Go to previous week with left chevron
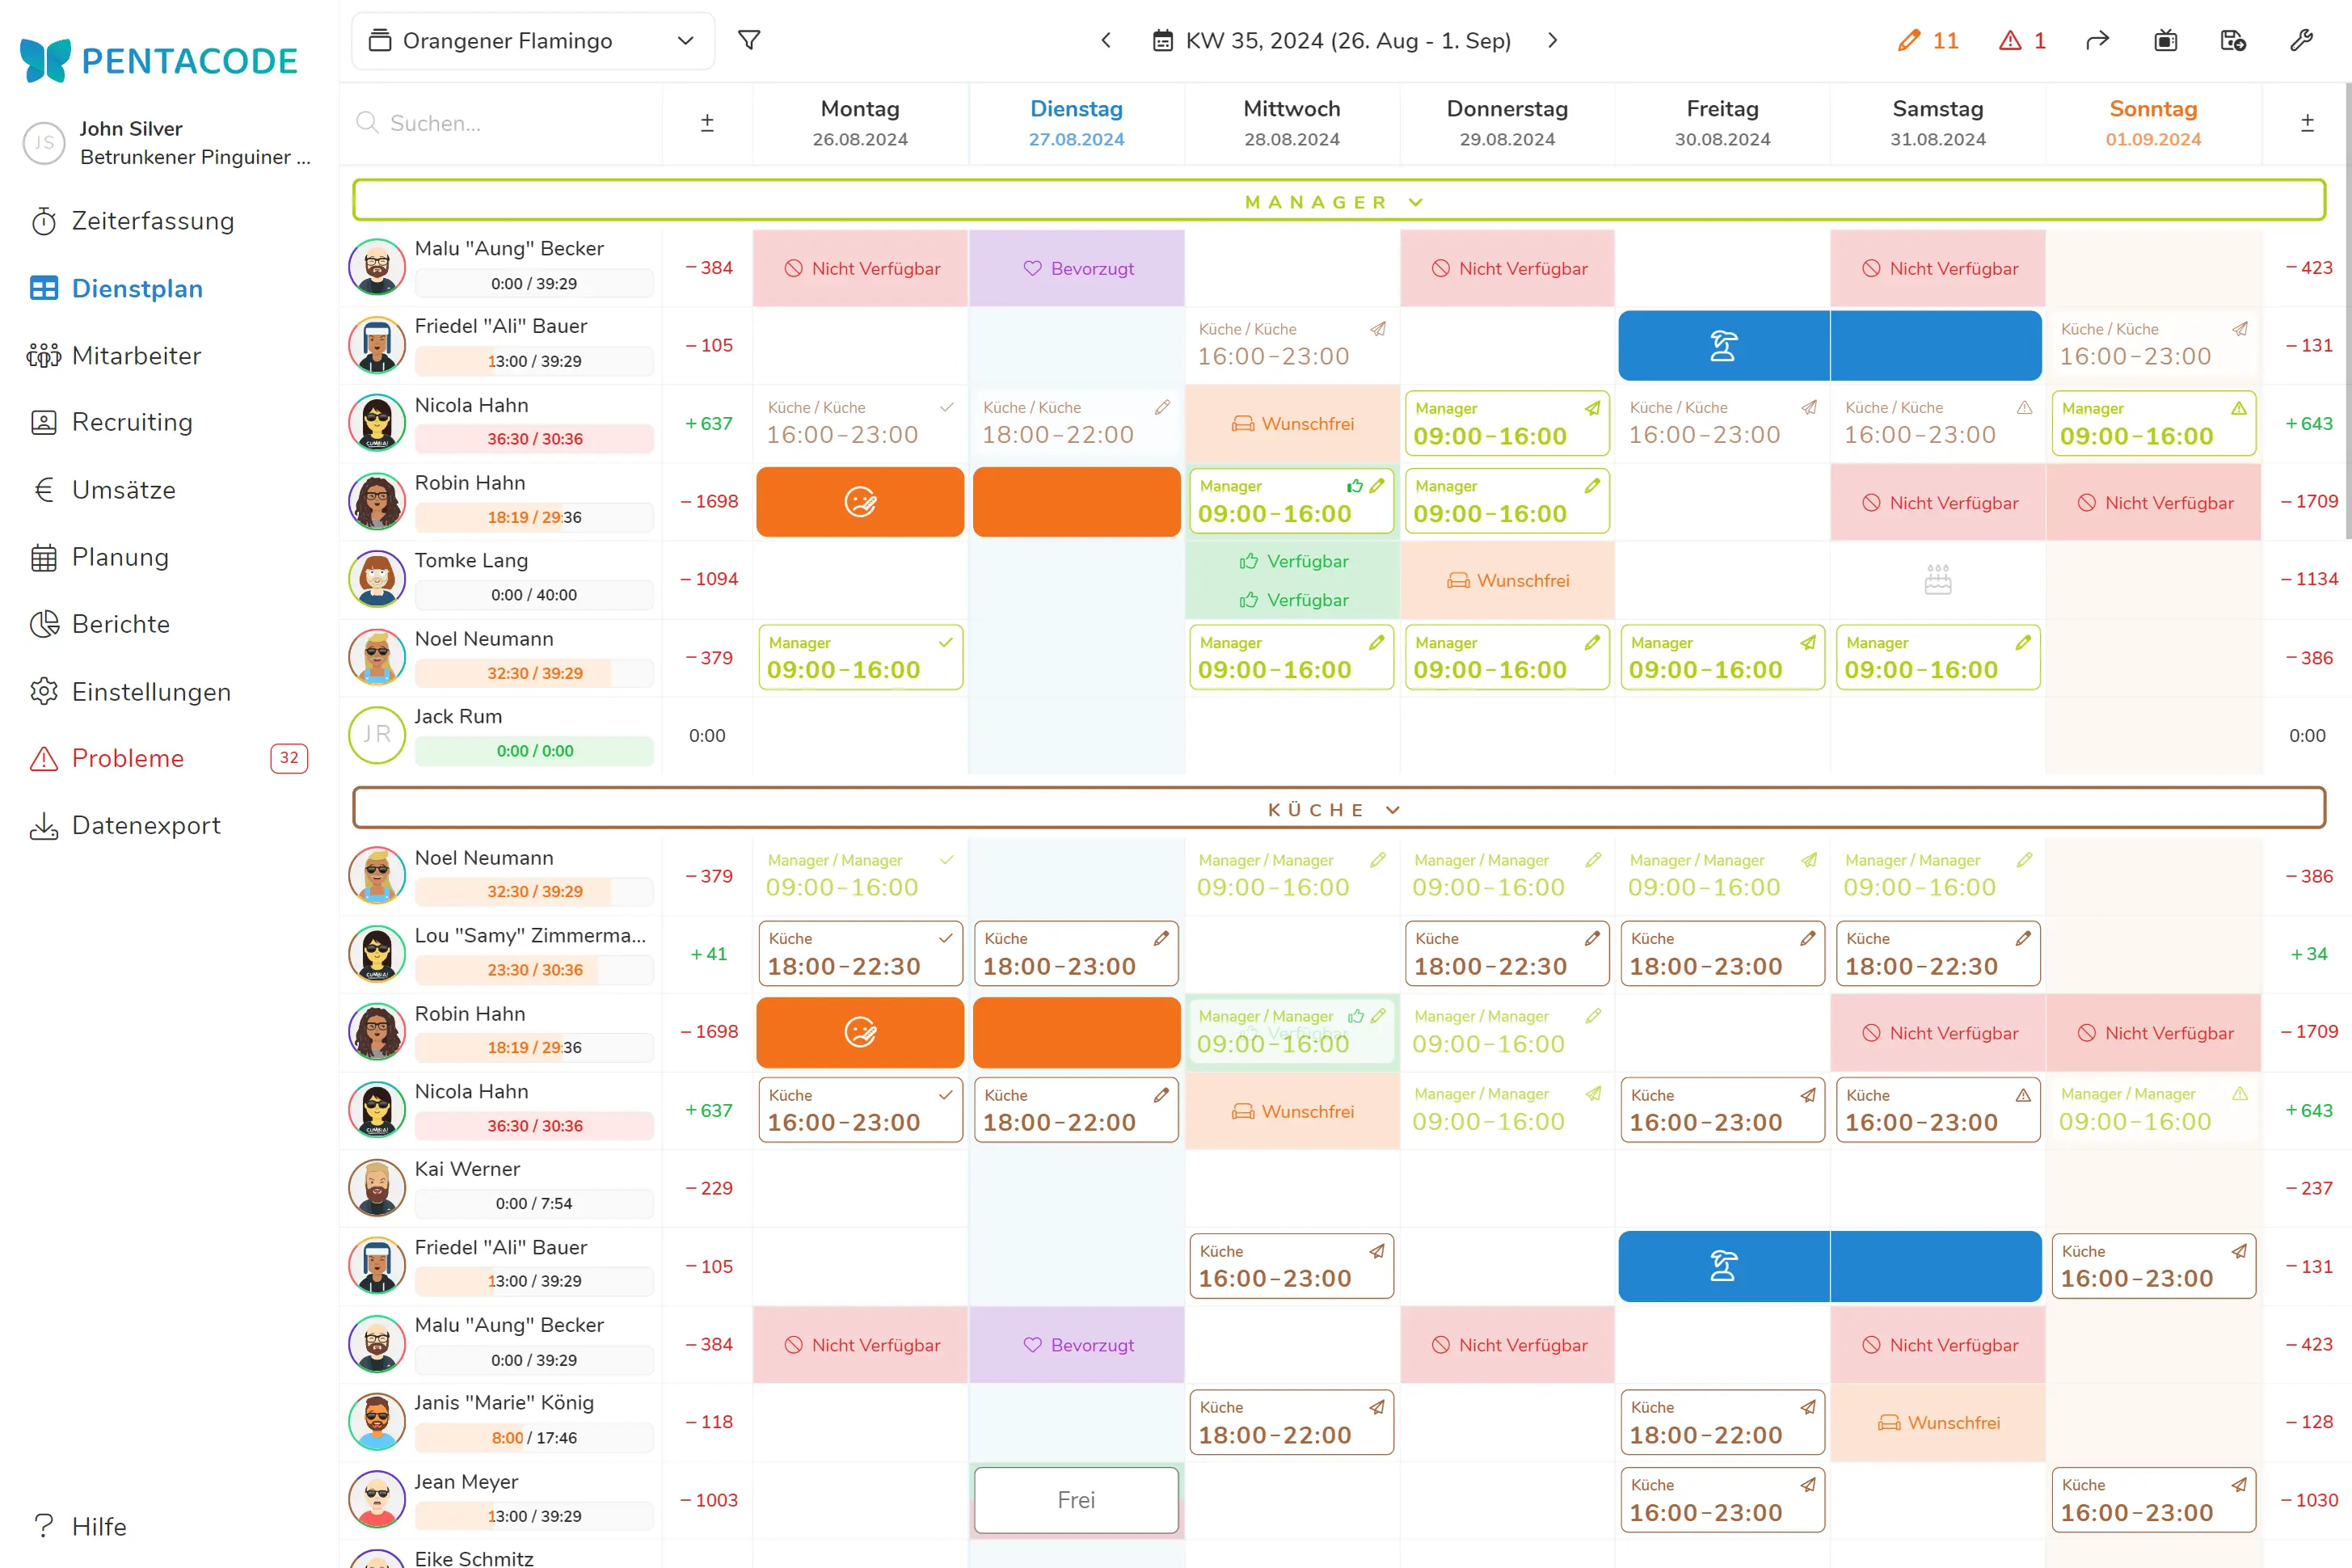 point(1106,40)
